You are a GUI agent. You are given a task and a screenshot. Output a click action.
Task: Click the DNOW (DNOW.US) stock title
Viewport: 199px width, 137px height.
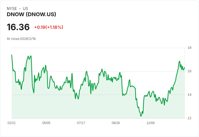tap(31, 14)
